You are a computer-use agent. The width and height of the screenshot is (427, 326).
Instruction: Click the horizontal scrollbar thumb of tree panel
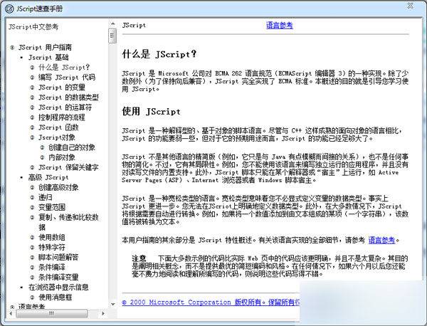coord(52,313)
